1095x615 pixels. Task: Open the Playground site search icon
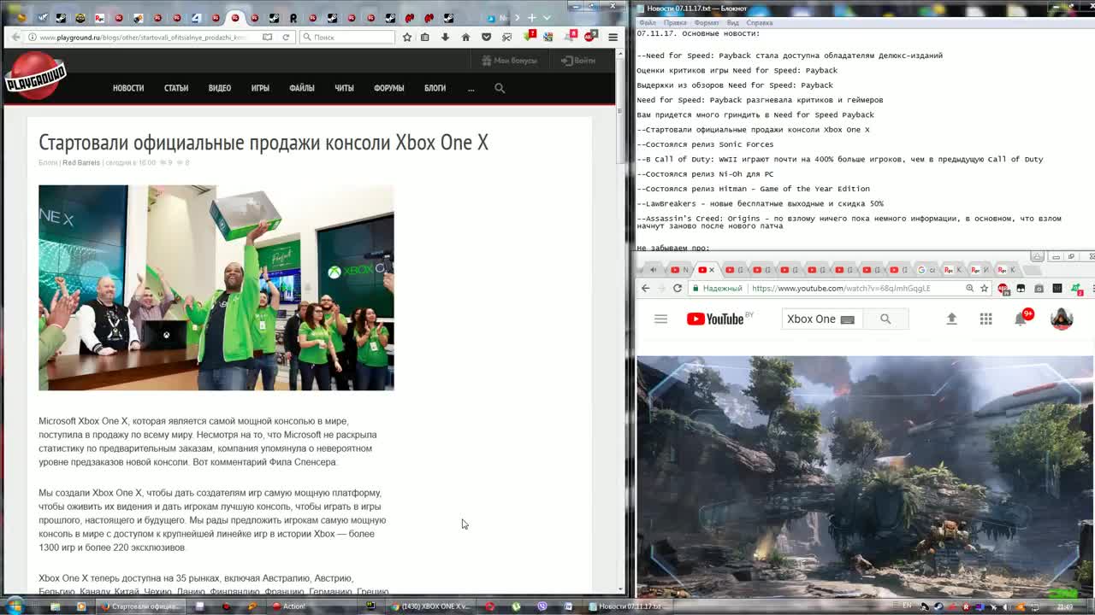500,88
